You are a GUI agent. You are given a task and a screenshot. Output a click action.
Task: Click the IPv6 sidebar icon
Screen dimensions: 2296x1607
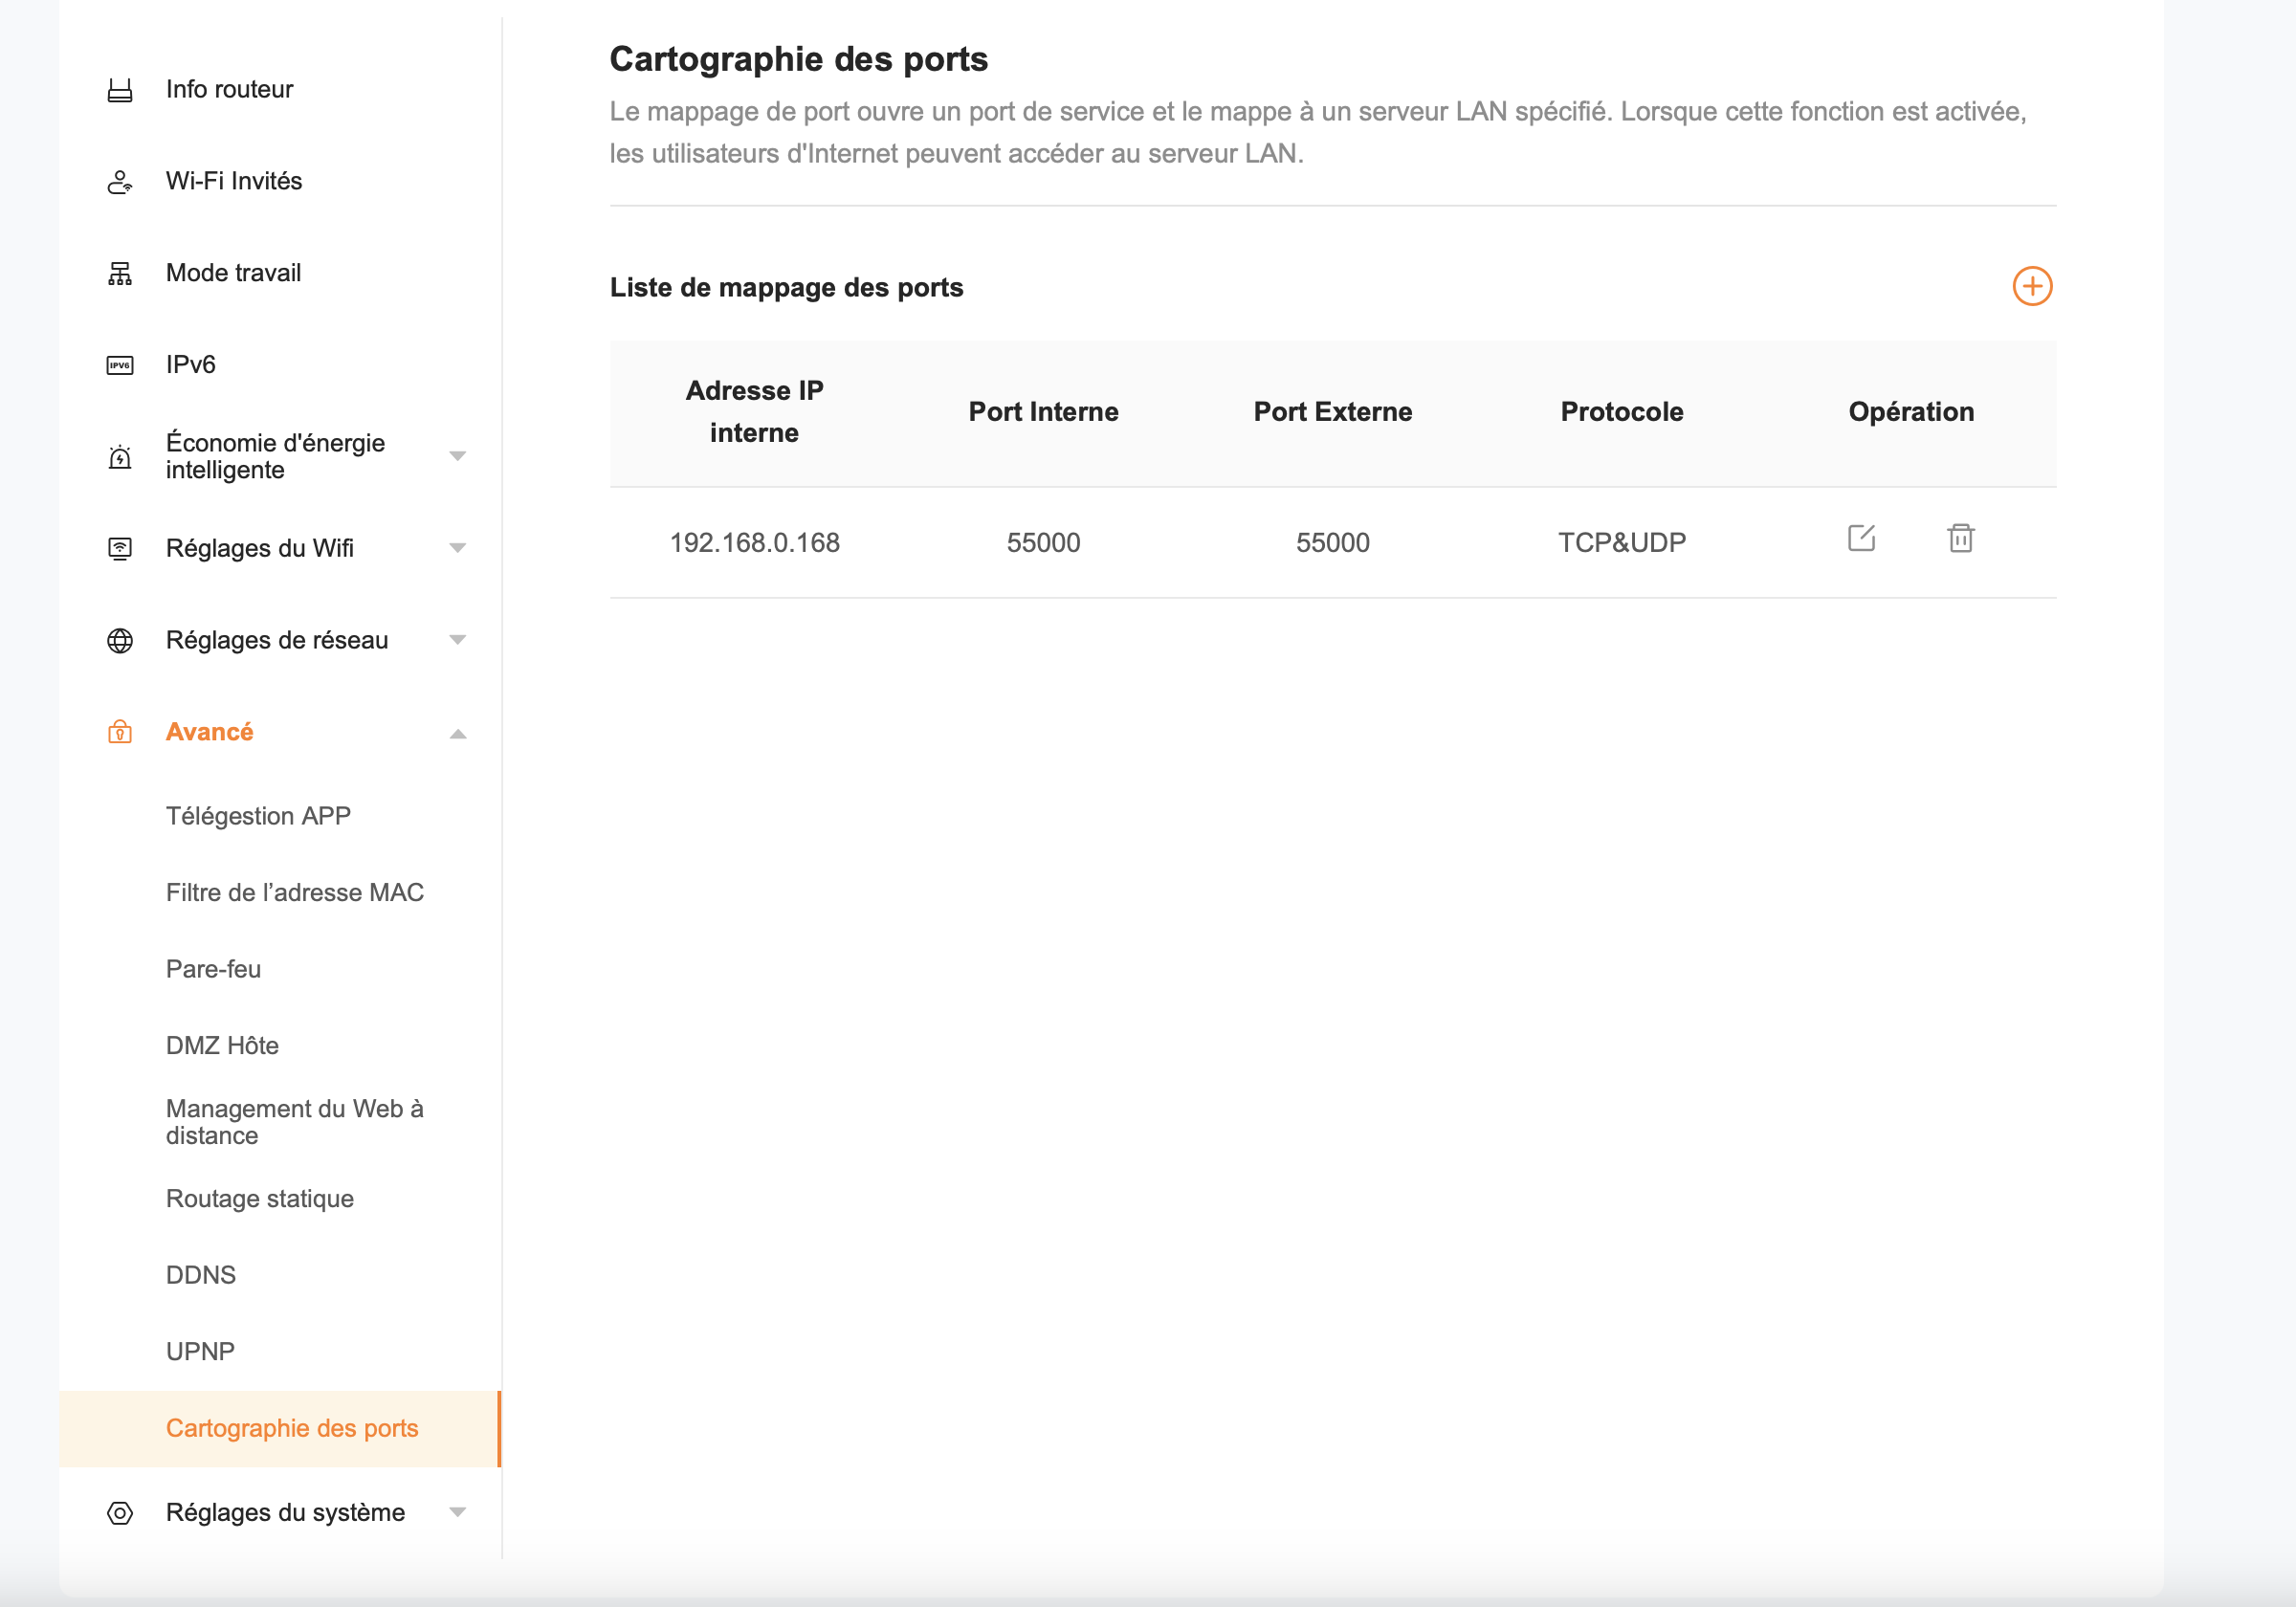tap(120, 366)
